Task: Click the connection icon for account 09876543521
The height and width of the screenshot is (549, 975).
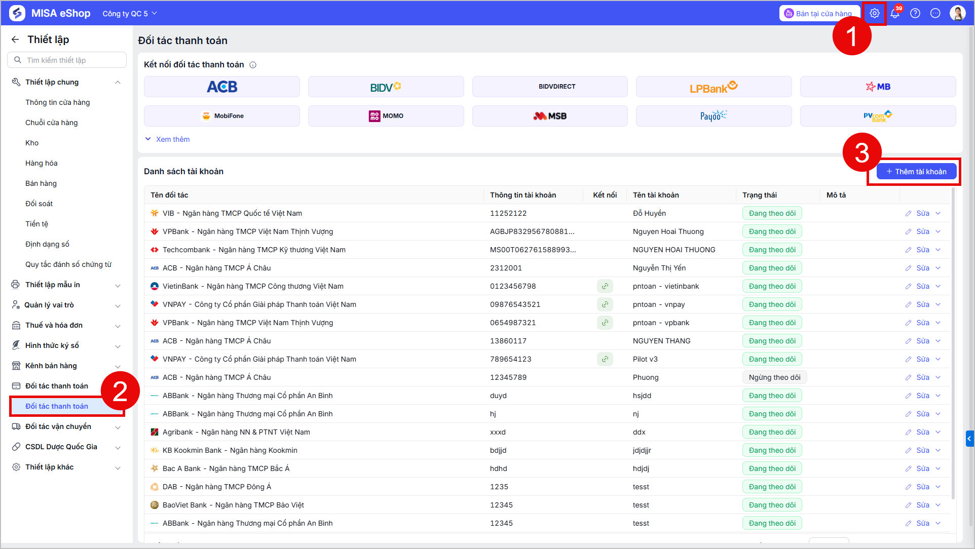Action: [605, 304]
